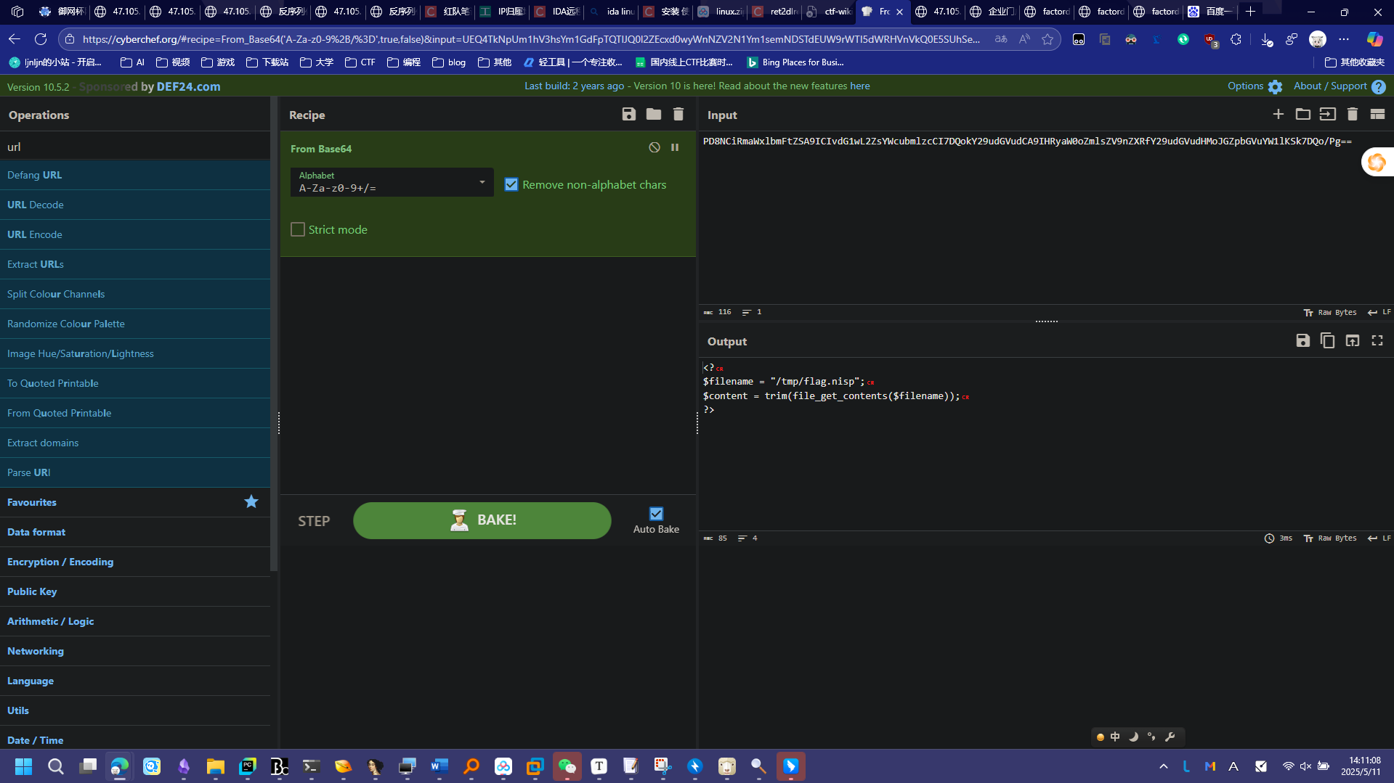Open folder as input
Viewport: 1394px width, 783px height.
click(1303, 114)
